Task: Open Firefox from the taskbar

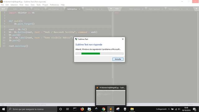Action: [82, 109]
